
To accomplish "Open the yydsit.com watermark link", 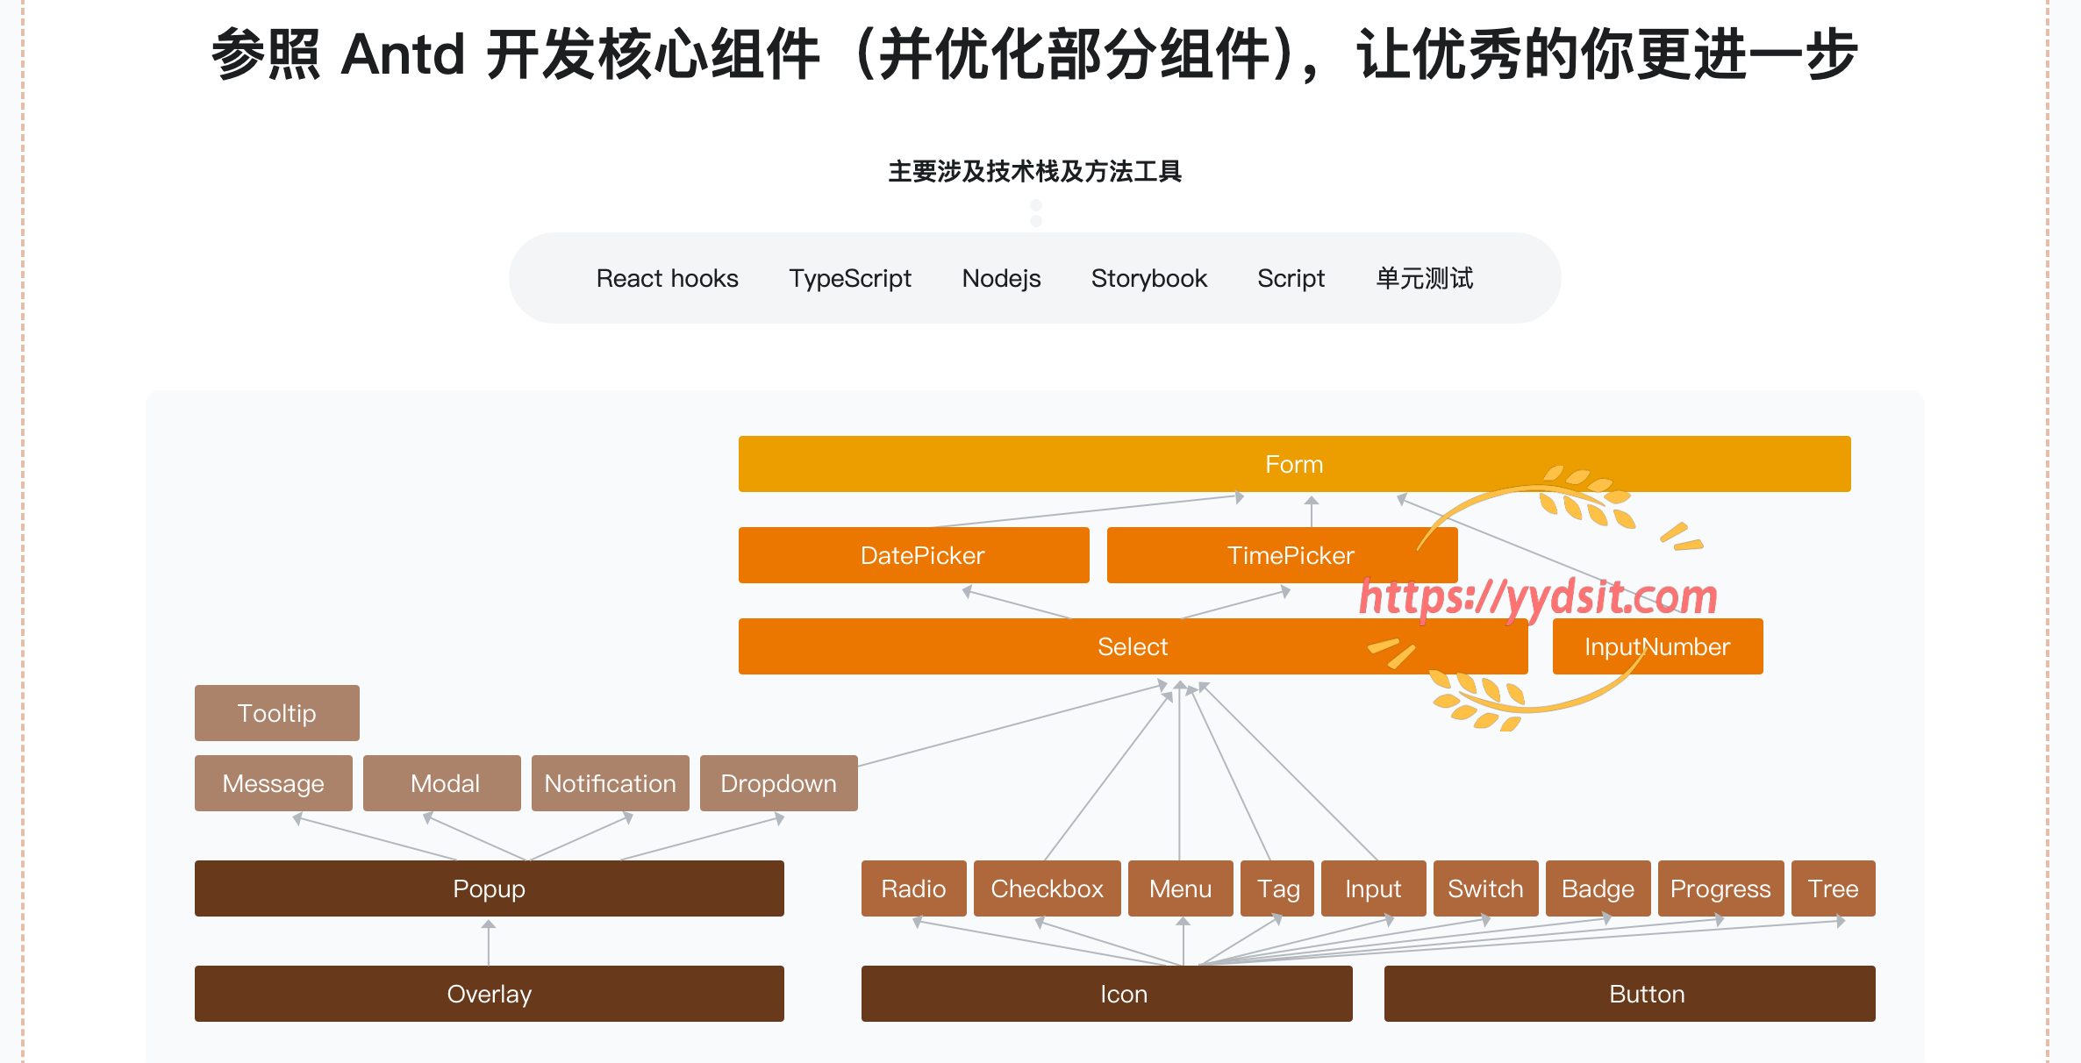I will [x=1537, y=598].
